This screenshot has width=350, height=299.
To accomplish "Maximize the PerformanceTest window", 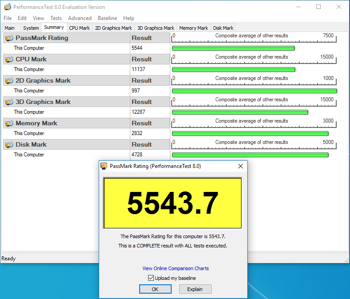I will click(318, 7).
